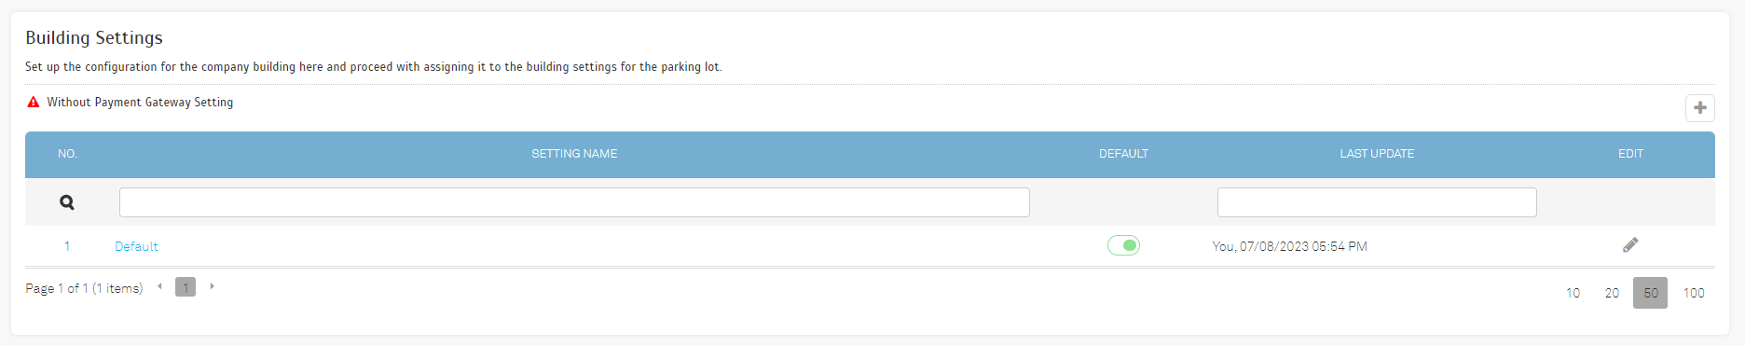This screenshot has width=1745, height=346.
Task: Show 100 items per page
Action: 1694,293
